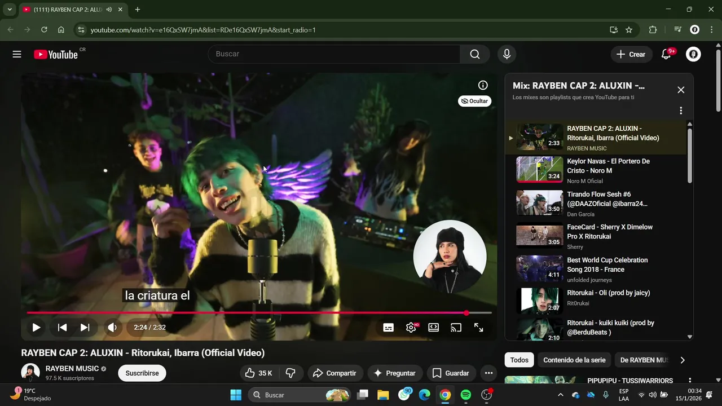Screen dimensions: 722x406
Task: Click the RAYBEN MUSIC channel name
Action: click(x=72, y=368)
